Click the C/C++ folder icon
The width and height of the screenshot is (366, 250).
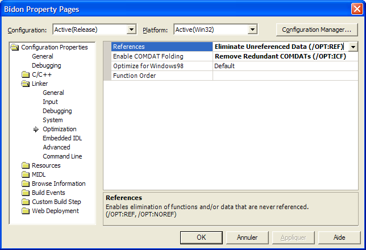point(26,74)
